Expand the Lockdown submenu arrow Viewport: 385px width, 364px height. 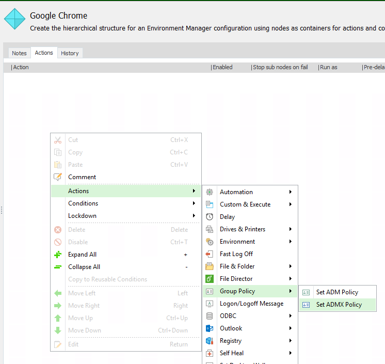pos(194,216)
